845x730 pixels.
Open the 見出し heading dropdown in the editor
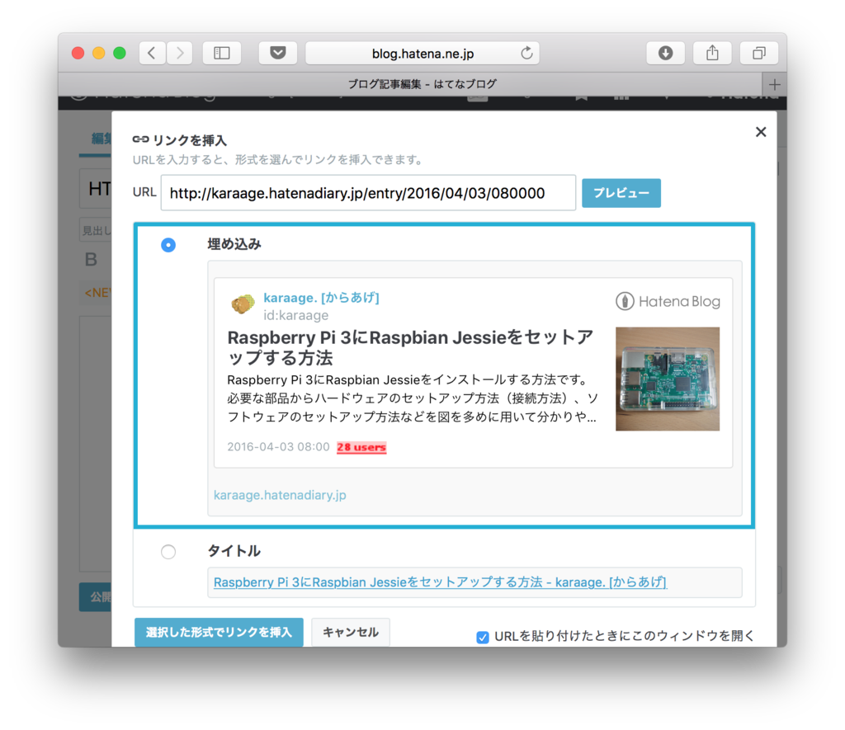point(97,228)
